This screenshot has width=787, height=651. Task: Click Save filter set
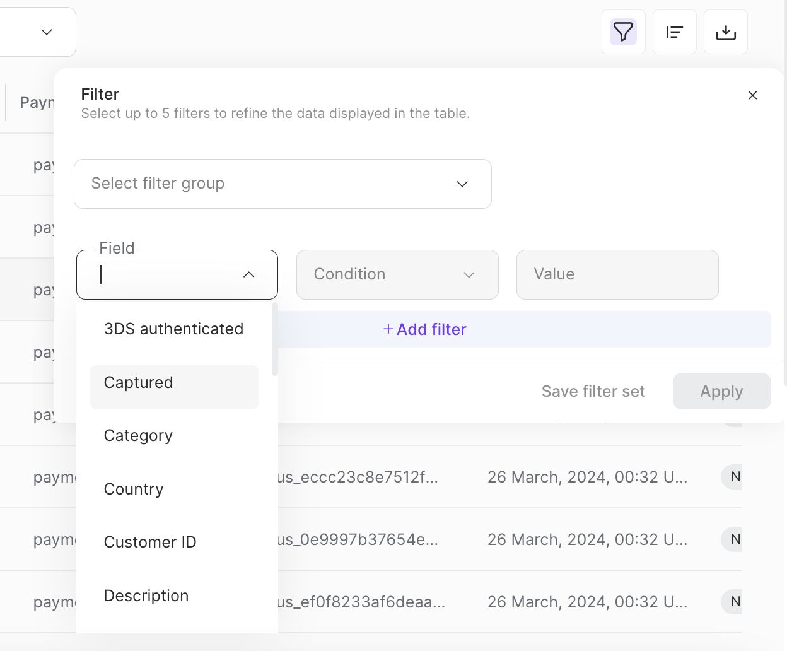[593, 391]
